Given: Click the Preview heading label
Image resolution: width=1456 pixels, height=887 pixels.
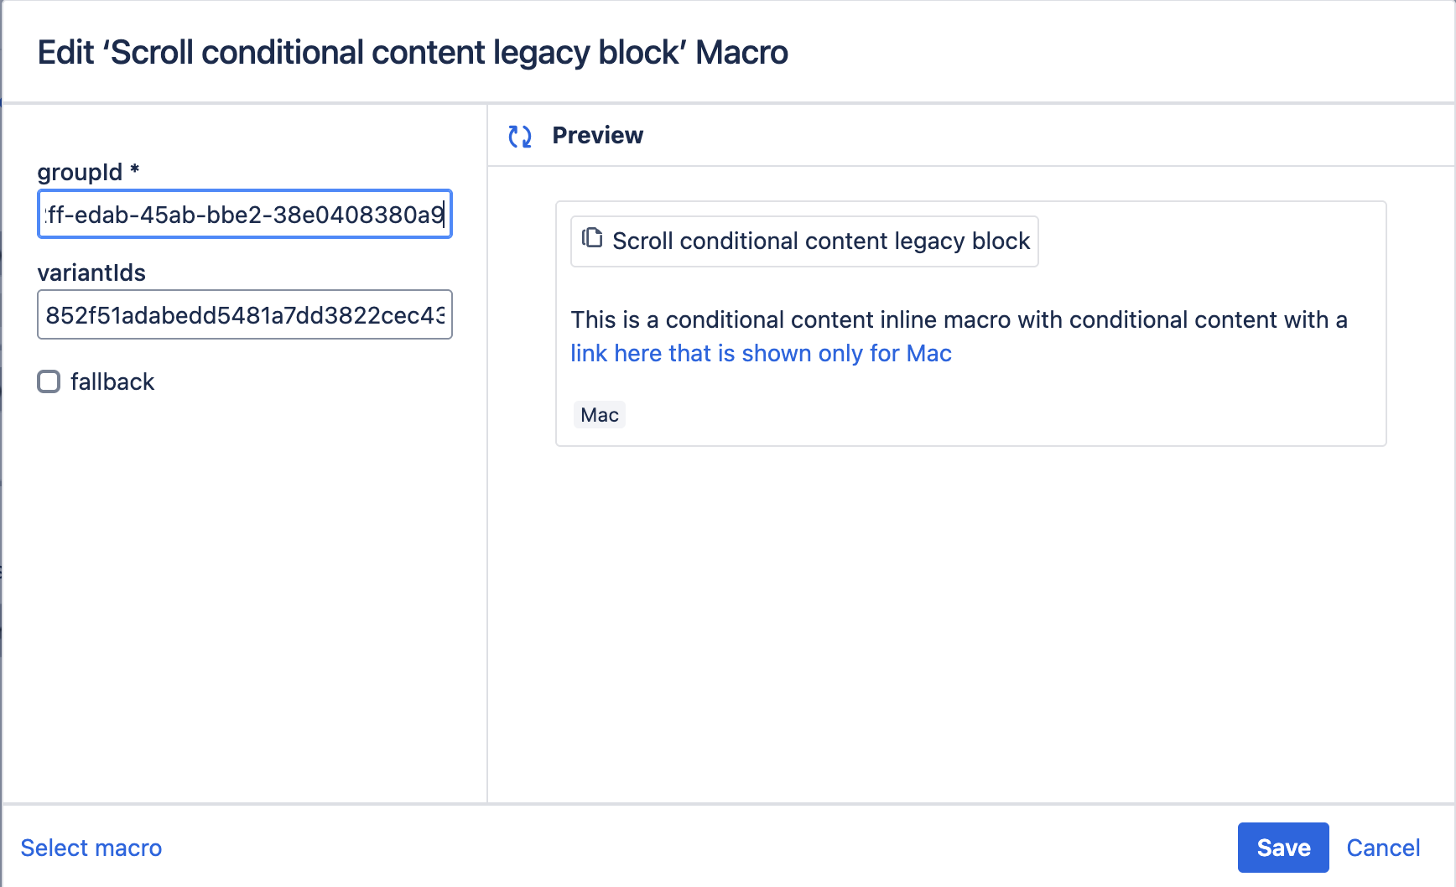Looking at the screenshot, I should (x=597, y=136).
